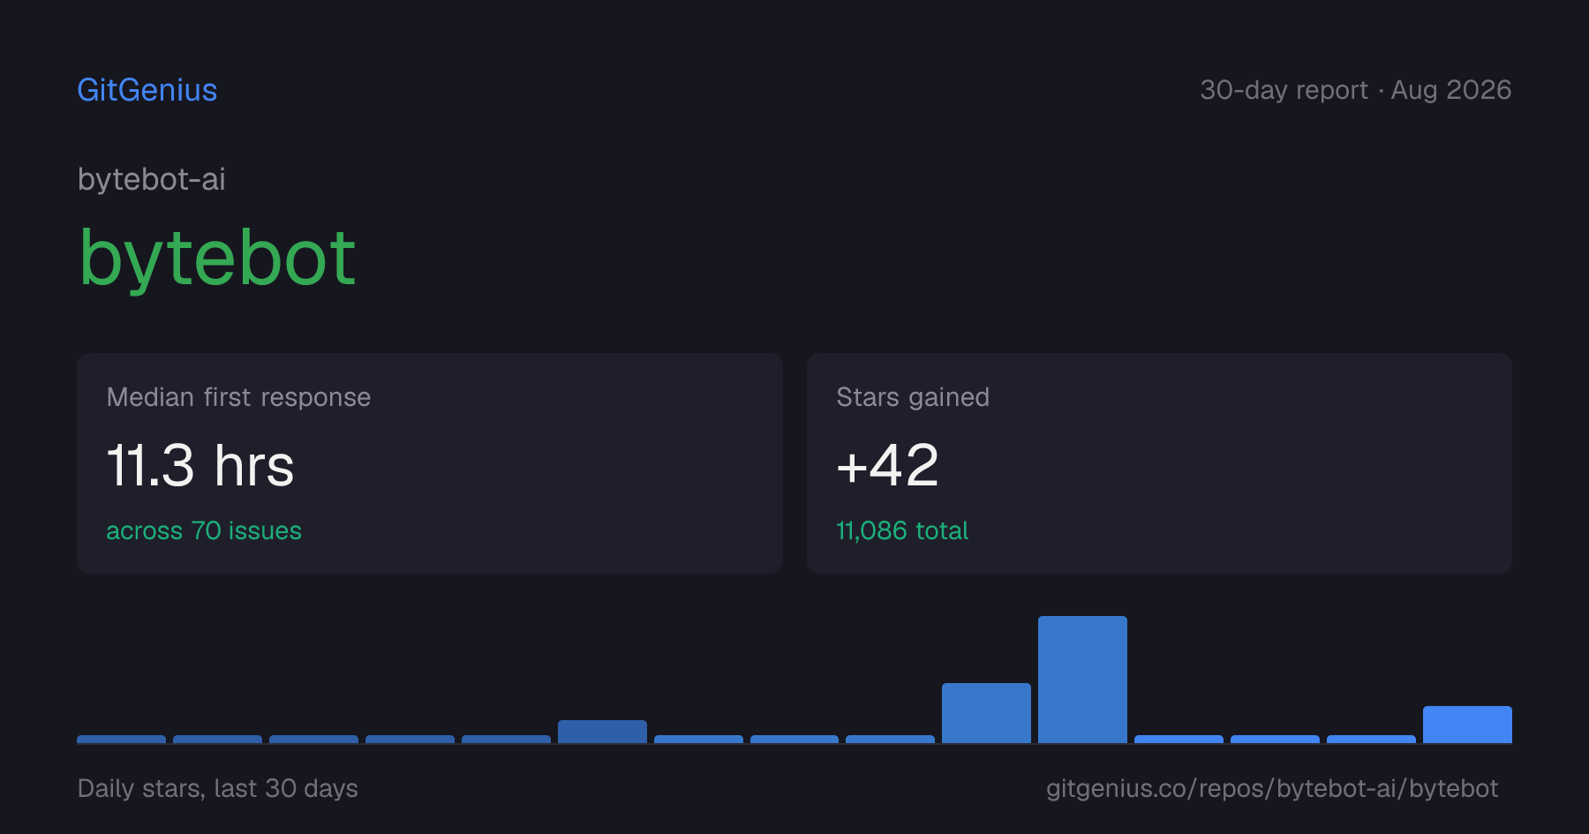This screenshot has width=1589, height=834.
Task: Select the bytebot repository title
Action: click(x=217, y=258)
